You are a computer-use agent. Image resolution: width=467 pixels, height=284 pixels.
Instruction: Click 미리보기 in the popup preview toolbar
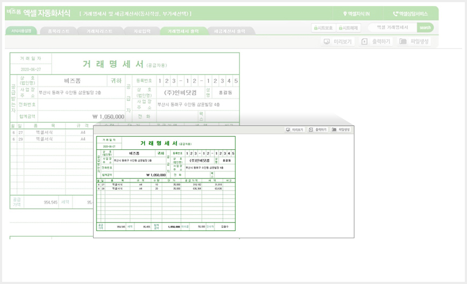294,130
